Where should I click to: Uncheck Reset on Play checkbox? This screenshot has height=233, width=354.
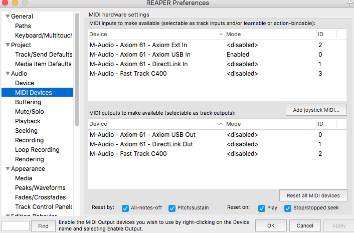tap(261, 208)
